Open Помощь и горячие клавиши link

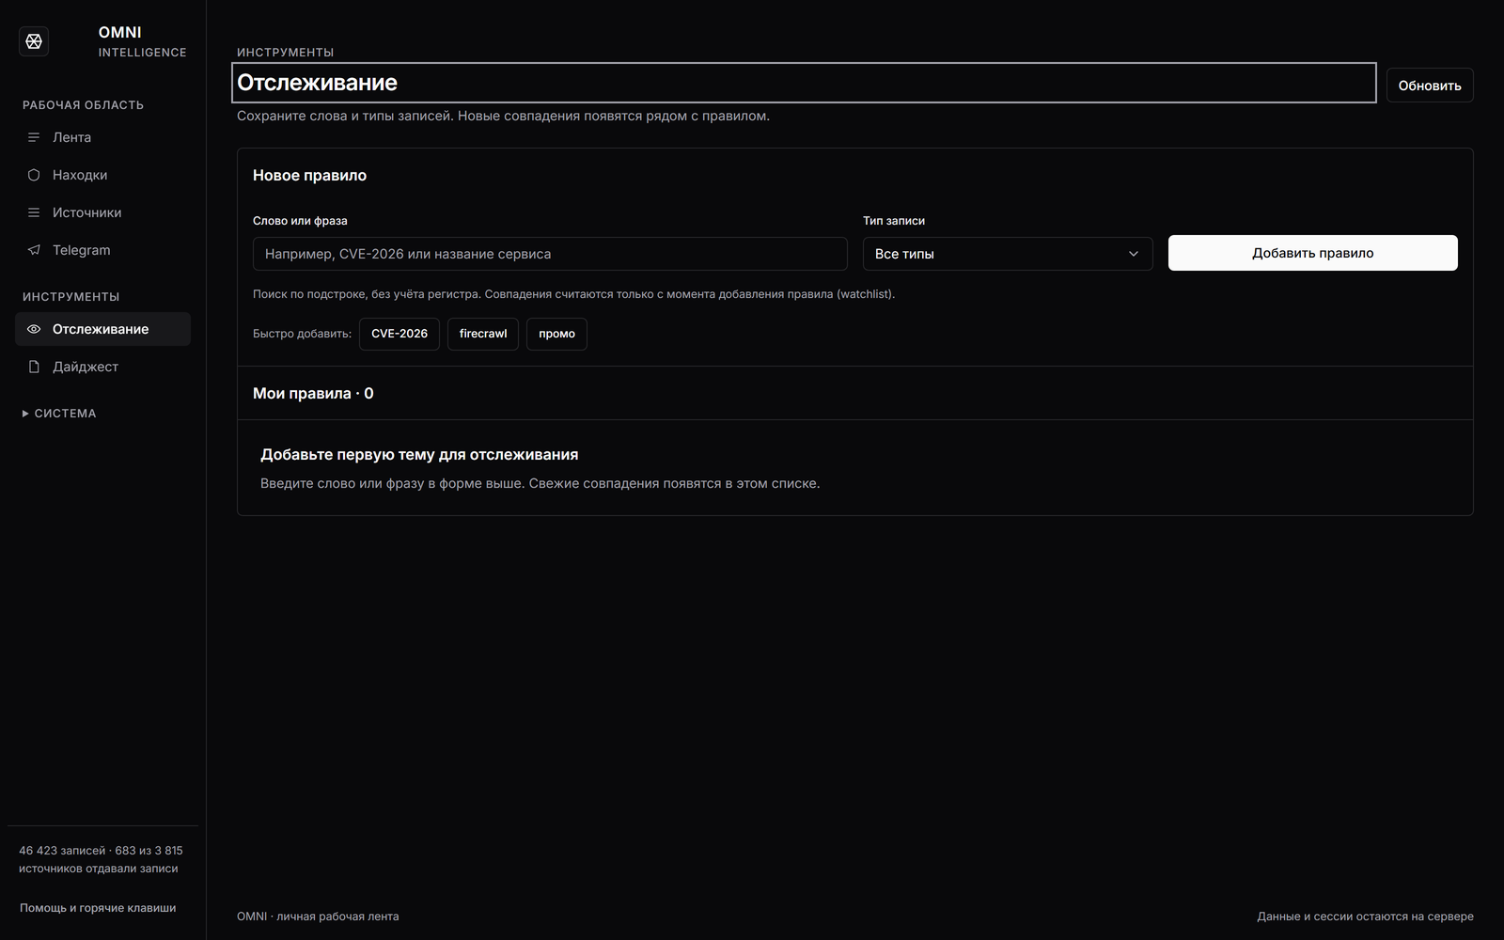click(x=98, y=908)
